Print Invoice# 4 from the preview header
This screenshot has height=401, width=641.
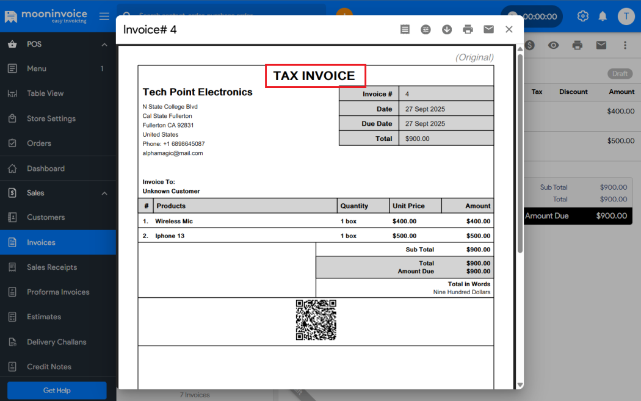point(468,29)
